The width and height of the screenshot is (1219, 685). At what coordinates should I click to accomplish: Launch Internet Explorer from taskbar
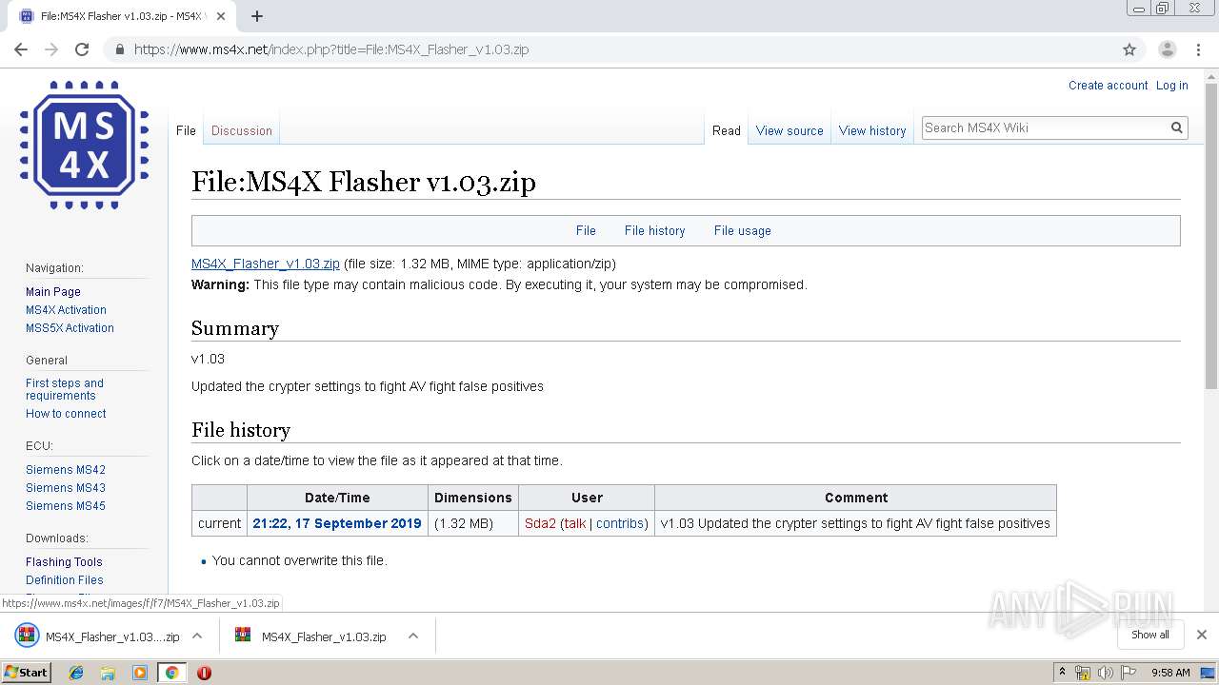76,673
